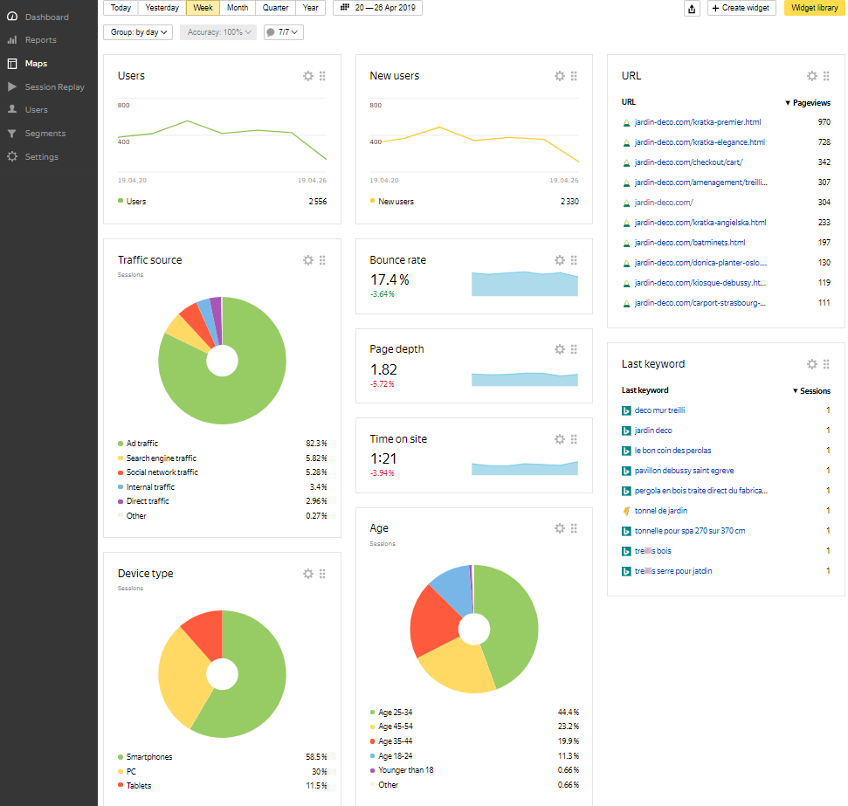The image size is (848, 806).
Task: Select the Quarter period tab
Action: [x=275, y=8]
